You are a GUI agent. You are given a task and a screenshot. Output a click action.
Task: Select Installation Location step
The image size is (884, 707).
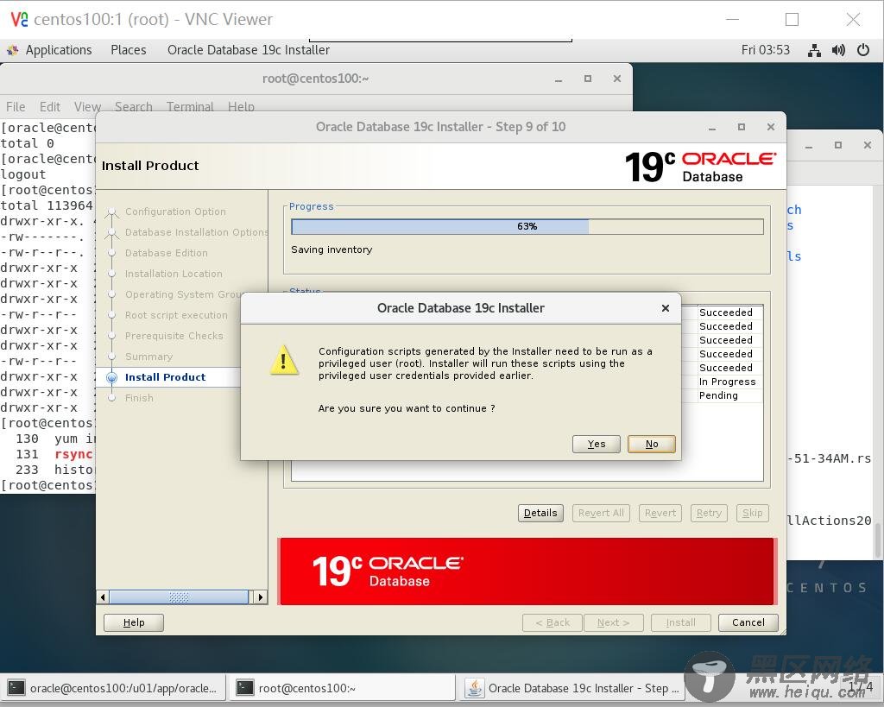[174, 274]
